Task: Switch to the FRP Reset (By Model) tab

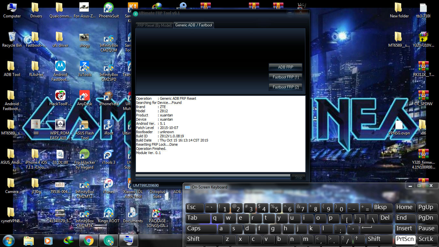Action: pyautogui.click(x=154, y=25)
